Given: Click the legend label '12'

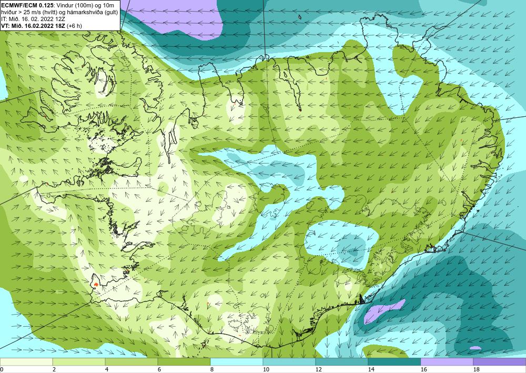Looking at the screenshot, I should [318, 369].
